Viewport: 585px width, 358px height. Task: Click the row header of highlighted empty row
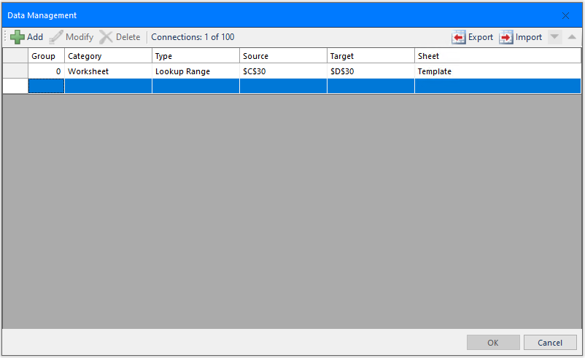tap(15, 86)
